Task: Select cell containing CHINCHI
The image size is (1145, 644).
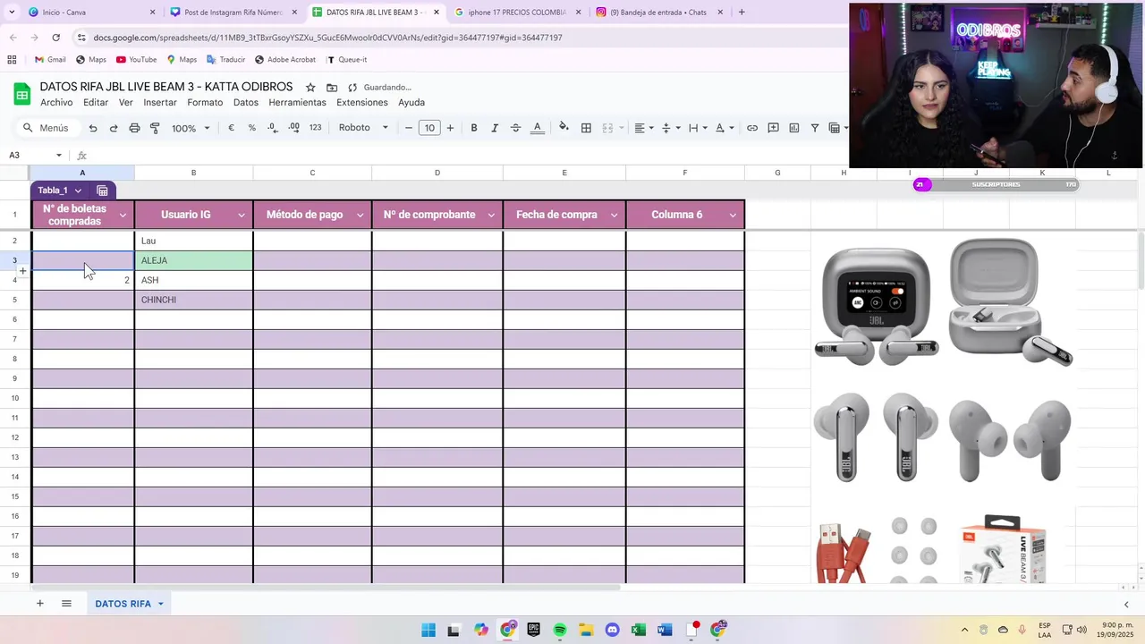Action: [x=193, y=300]
